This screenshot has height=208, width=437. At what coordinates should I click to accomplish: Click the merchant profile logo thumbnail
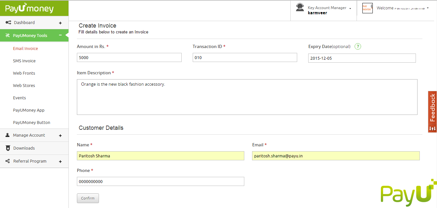367,8
